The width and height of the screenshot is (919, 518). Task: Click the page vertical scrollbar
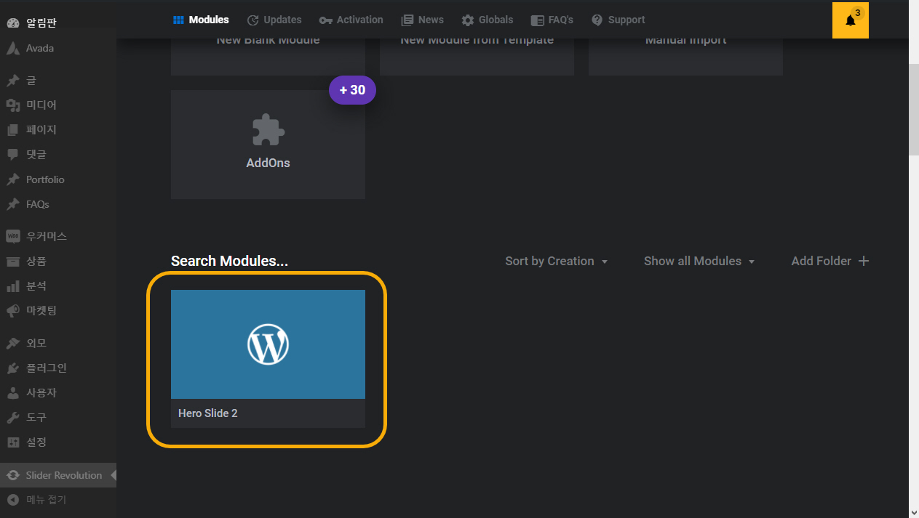914,109
